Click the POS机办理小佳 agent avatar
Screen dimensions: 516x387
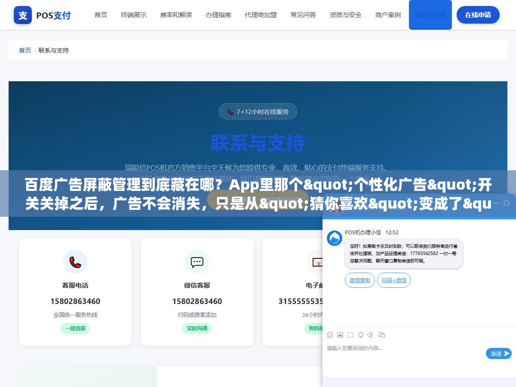pyautogui.click(x=335, y=238)
